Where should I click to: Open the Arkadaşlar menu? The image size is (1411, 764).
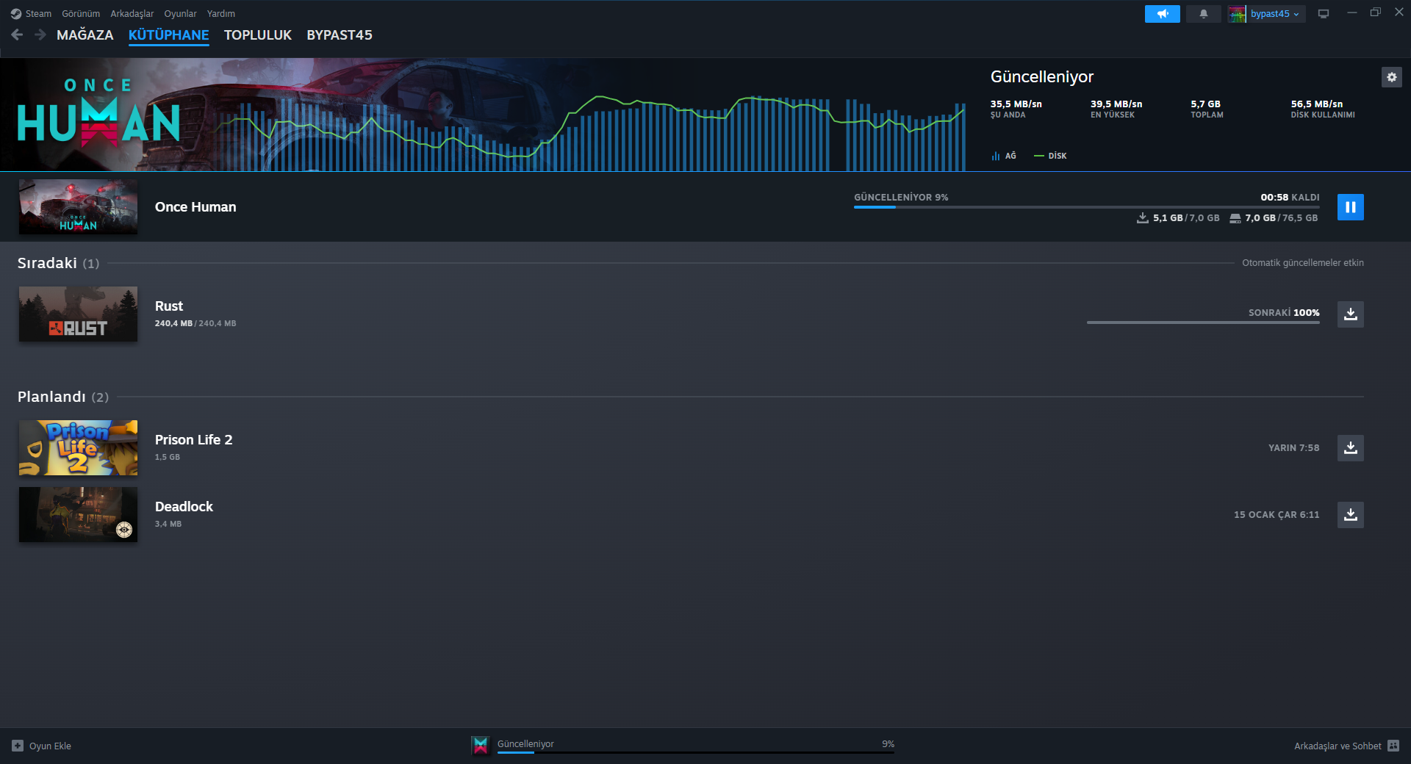(x=132, y=14)
